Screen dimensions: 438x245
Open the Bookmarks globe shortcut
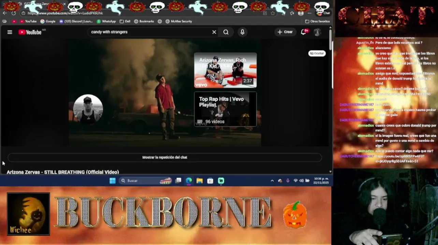pos(144,21)
